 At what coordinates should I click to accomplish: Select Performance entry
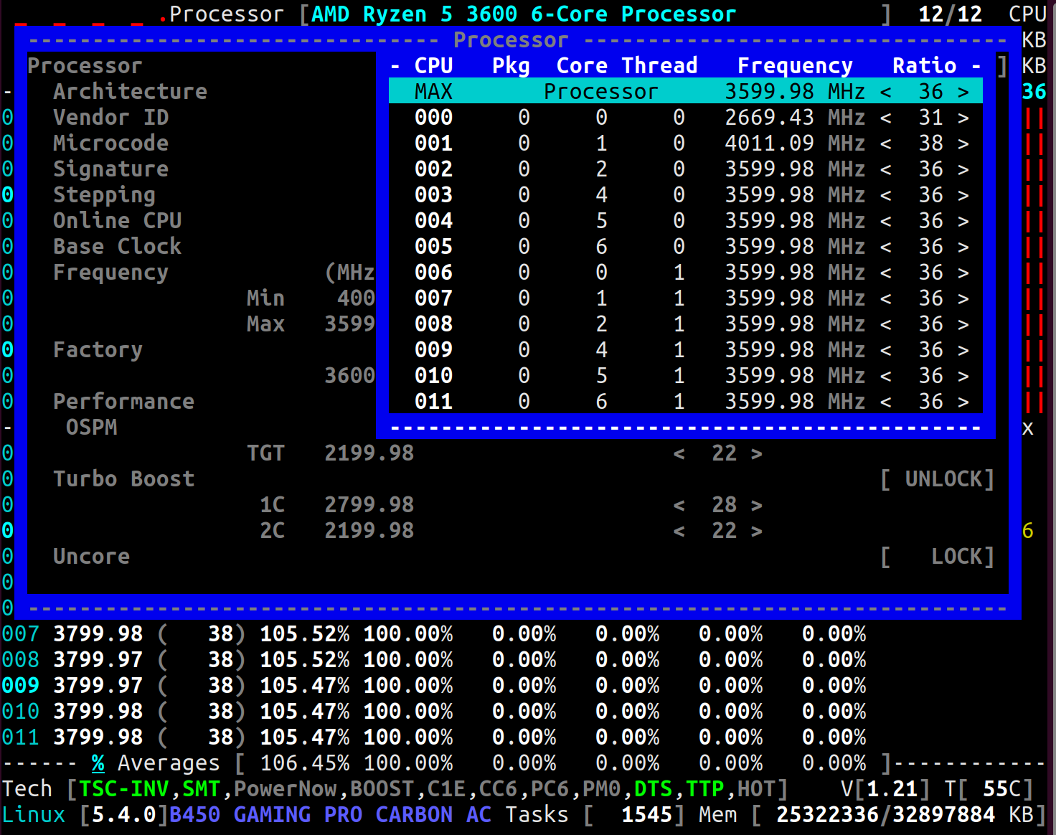(x=123, y=401)
